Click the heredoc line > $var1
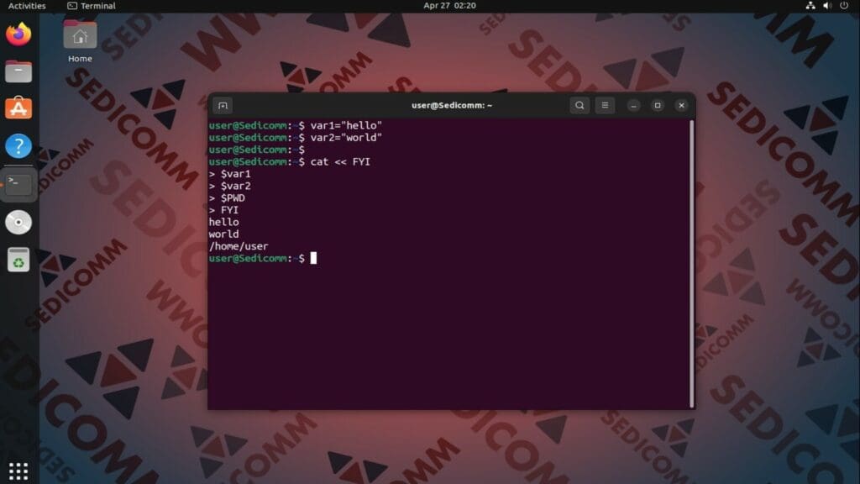This screenshot has width=860, height=484. coord(230,174)
